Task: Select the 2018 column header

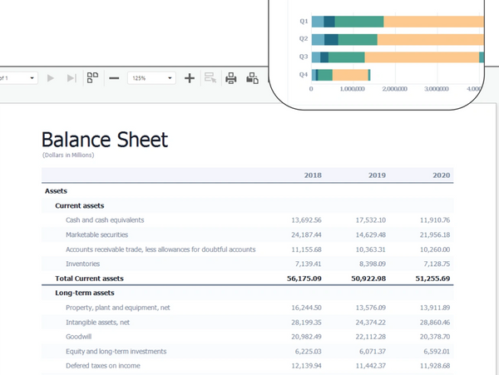Action: point(313,175)
